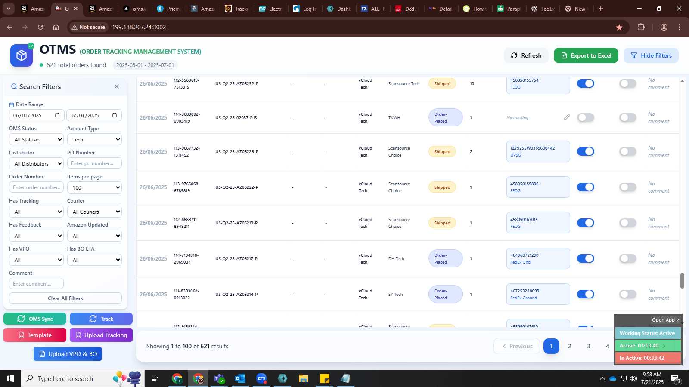Click Export to Excel button
This screenshot has width=689, height=387.
[586, 55]
